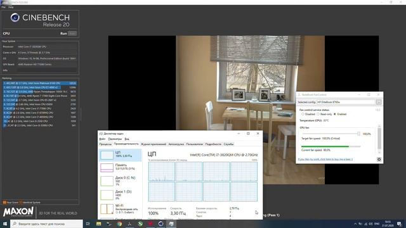Select the Intel Xeon Platinum 8168 ranking row
Viewport: 406px width, 228px height.
click(x=39, y=83)
